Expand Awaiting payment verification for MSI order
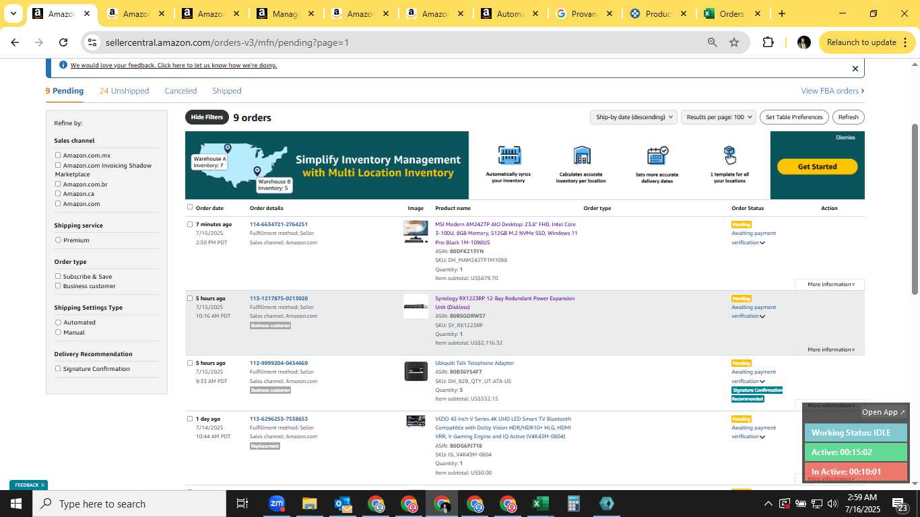The height and width of the screenshot is (517, 920). [x=762, y=243]
